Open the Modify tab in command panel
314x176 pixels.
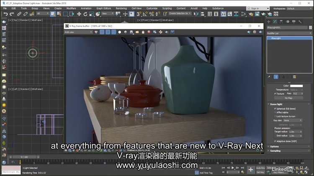point(275,21)
